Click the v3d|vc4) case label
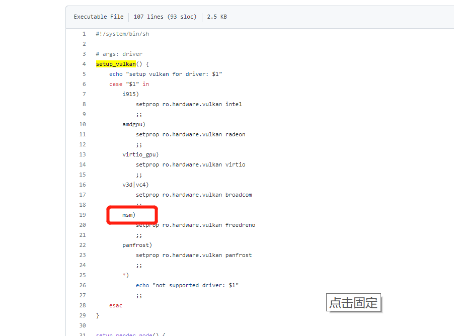Image resolution: width=454 pixels, height=336 pixels. click(135, 185)
